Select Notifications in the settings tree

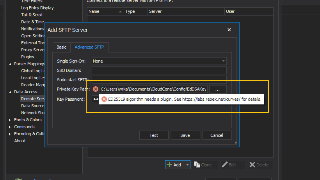click(33, 29)
